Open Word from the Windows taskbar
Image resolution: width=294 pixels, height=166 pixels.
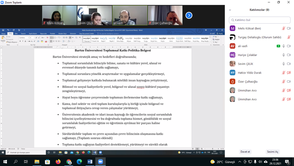coord(90,162)
